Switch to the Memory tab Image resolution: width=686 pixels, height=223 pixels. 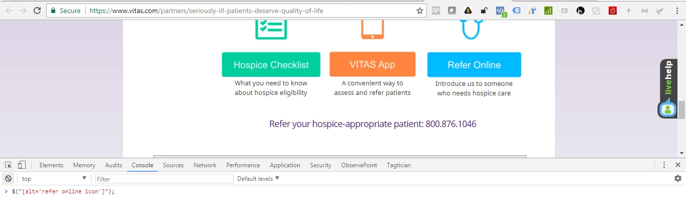tap(84, 165)
